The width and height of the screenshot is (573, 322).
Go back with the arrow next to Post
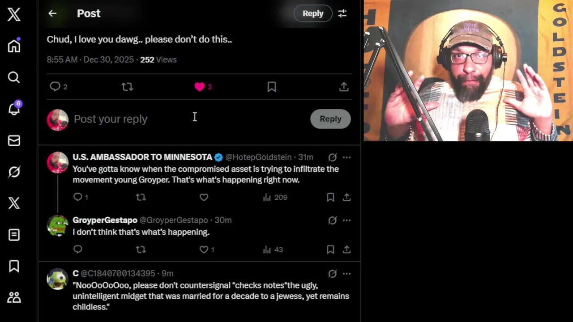point(52,13)
